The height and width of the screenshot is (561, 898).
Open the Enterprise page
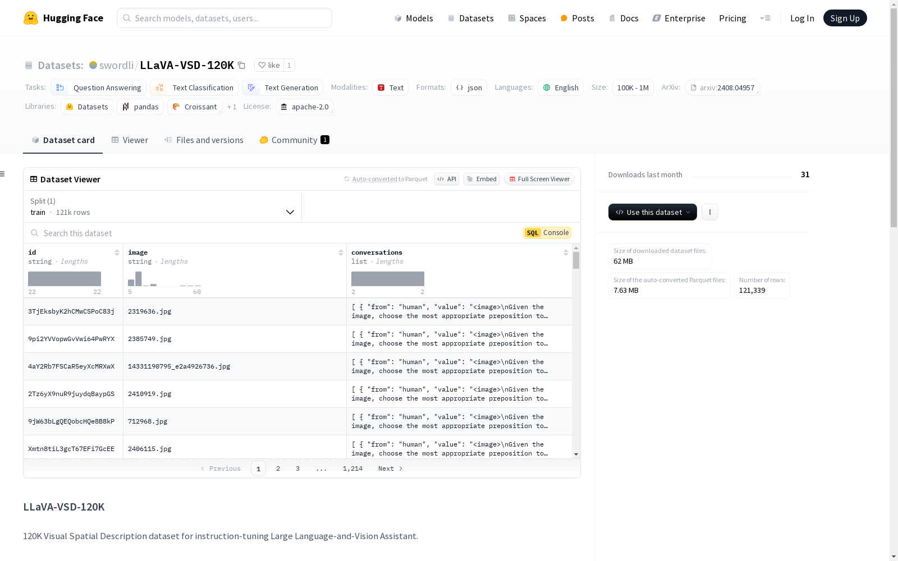click(x=679, y=18)
